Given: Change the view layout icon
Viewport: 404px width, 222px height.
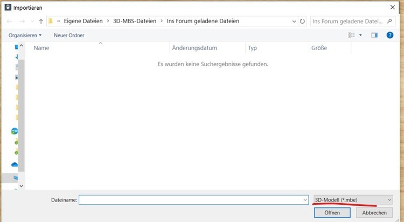Looking at the screenshot, I should tap(351, 35).
